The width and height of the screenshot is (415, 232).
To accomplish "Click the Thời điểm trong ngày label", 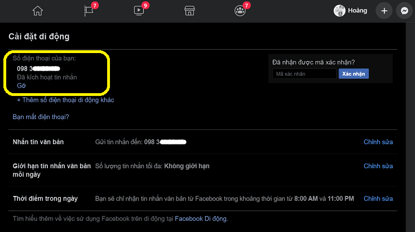I will [x=45, y=199].
